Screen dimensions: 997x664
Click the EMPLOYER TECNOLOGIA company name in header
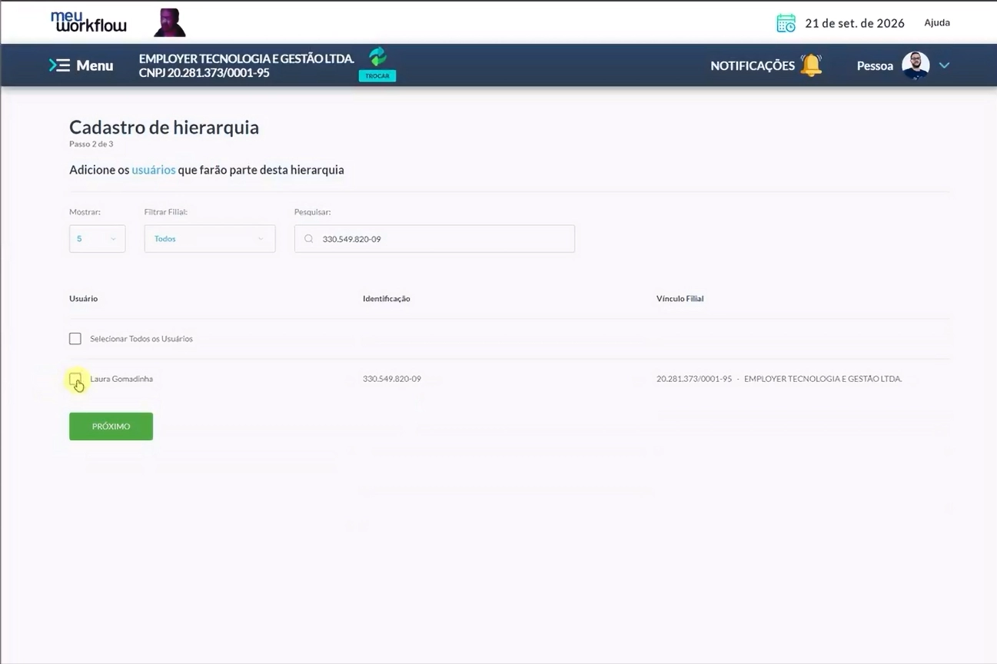pyautogui.click(x=246, y=58)
